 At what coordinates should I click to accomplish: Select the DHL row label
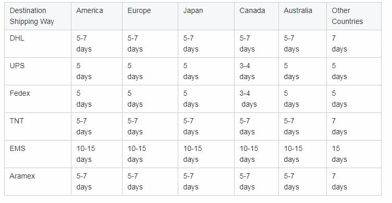[x=38, y=44]
